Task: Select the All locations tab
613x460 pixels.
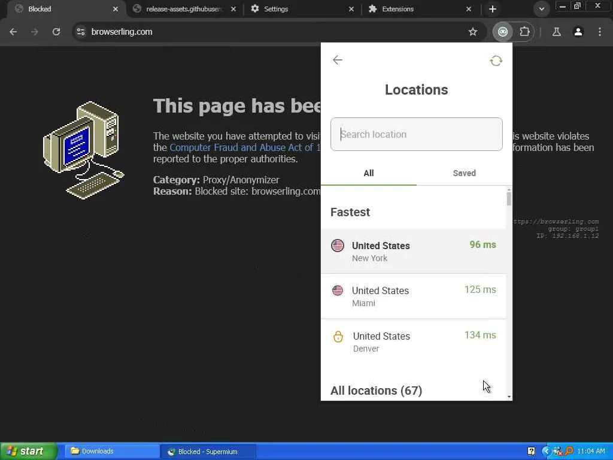Action: click(x=369, y=173)
